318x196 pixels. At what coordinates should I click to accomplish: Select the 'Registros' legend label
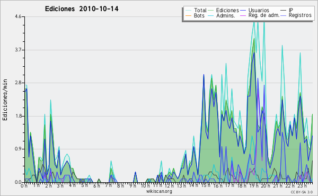(300, 15)
